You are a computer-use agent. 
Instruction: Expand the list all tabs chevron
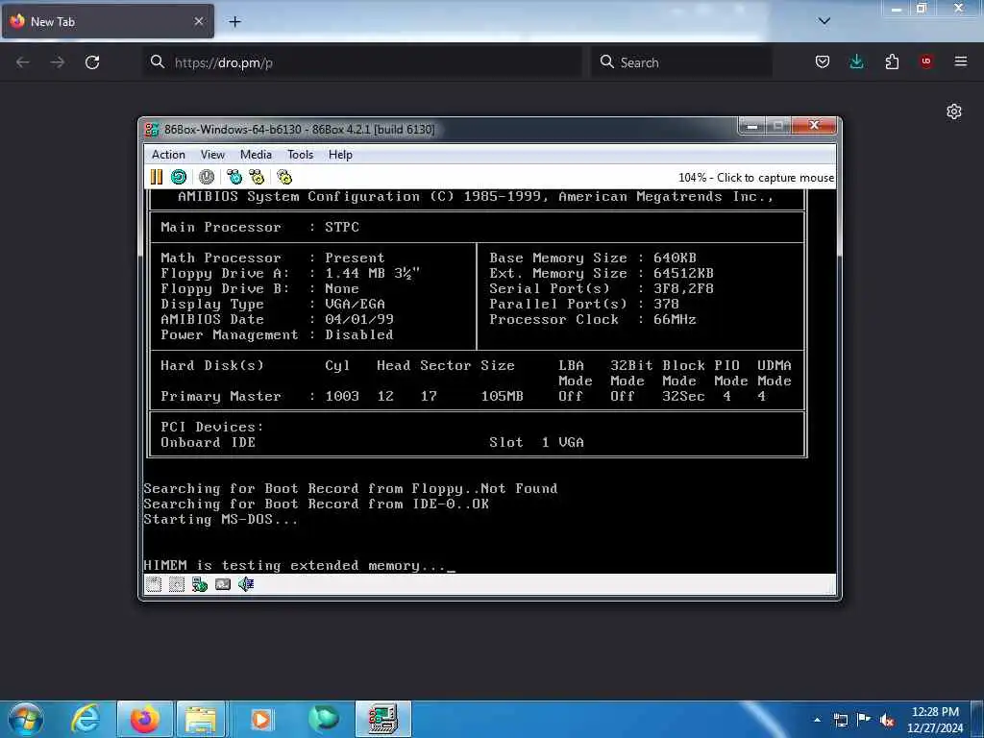pyautogui.click(x=824, y=21)
